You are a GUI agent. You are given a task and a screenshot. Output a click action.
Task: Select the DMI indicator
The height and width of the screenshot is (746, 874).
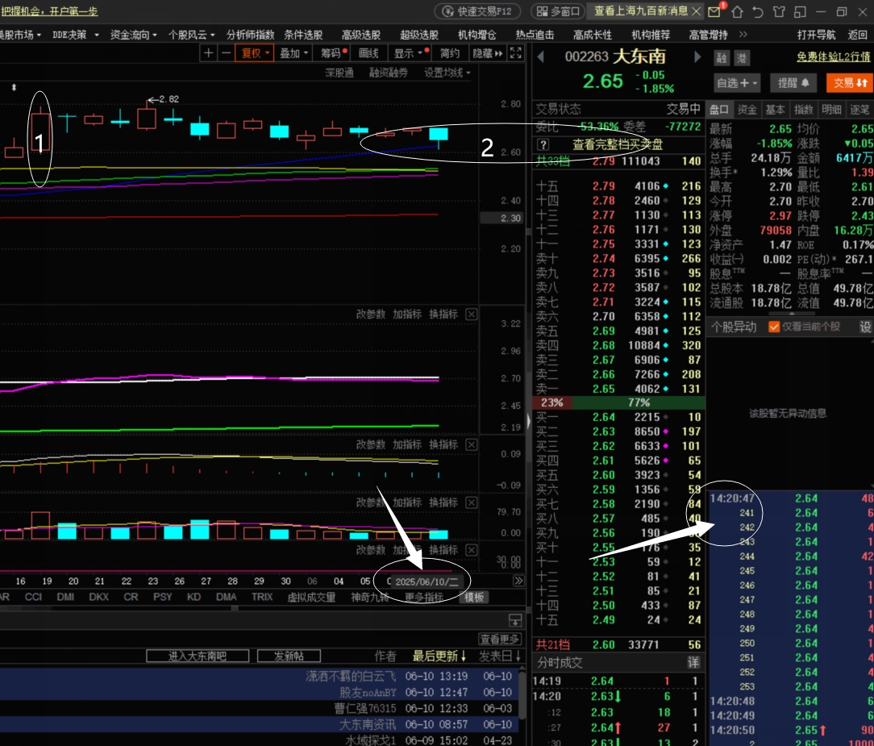pyautogui.click(x=65, y=597)
